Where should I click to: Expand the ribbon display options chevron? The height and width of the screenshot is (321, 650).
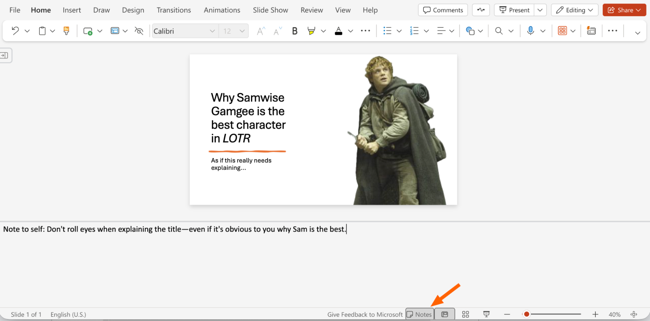[x=637, y=33]
